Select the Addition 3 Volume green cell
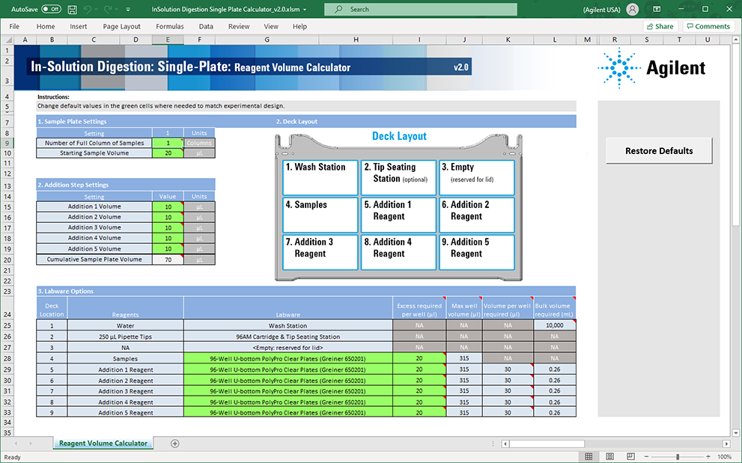 pyautogui.click(x=168, y=227)
